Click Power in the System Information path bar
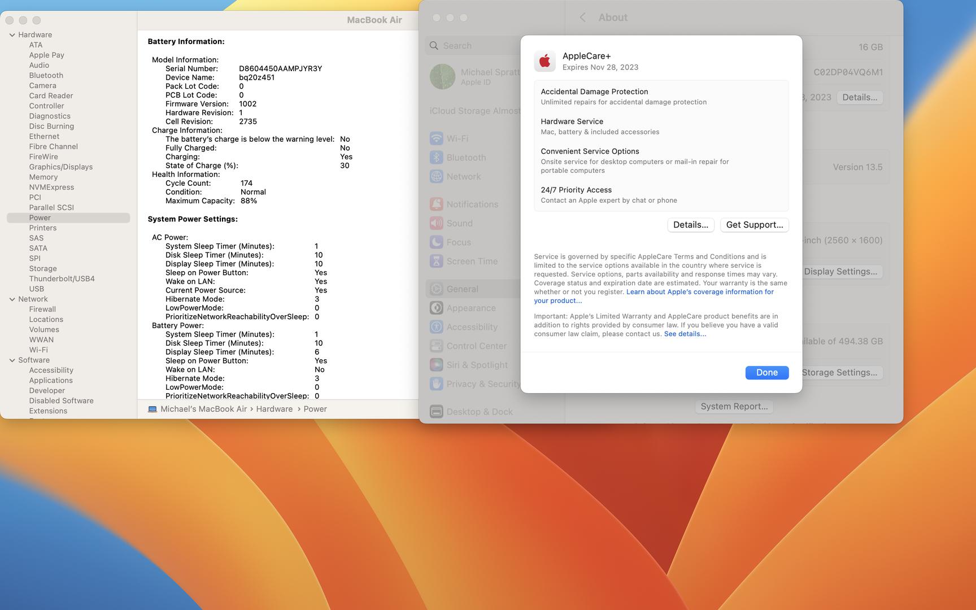This screenshot has width=976, height=610. click(x=315, y=409)
